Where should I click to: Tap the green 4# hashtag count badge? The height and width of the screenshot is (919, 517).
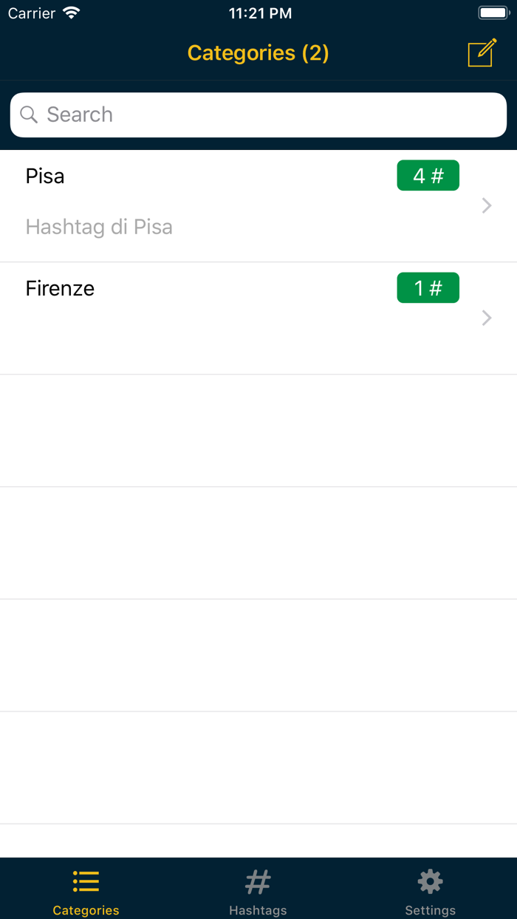[428, 175]
